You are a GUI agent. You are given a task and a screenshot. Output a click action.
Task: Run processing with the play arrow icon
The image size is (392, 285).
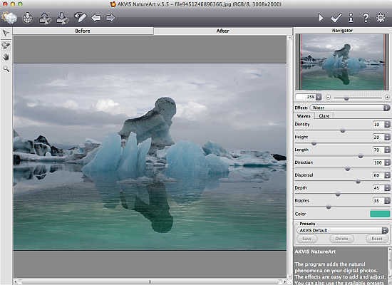(x=321, y=18)
